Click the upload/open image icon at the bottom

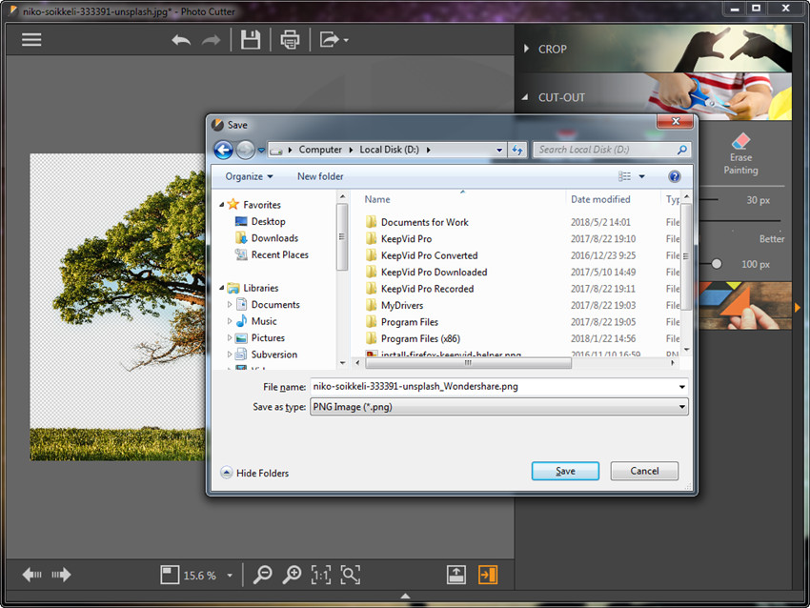[x=456, y=575]
